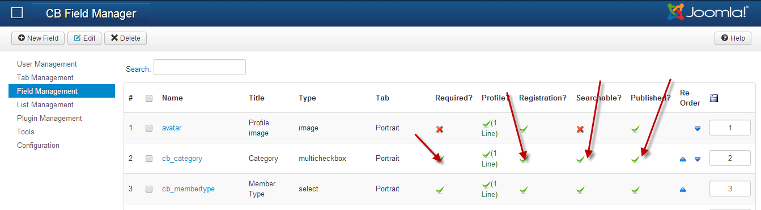Open Plugin Management in sidebar
Screen dimensions: 761x210
pos(49,119)
